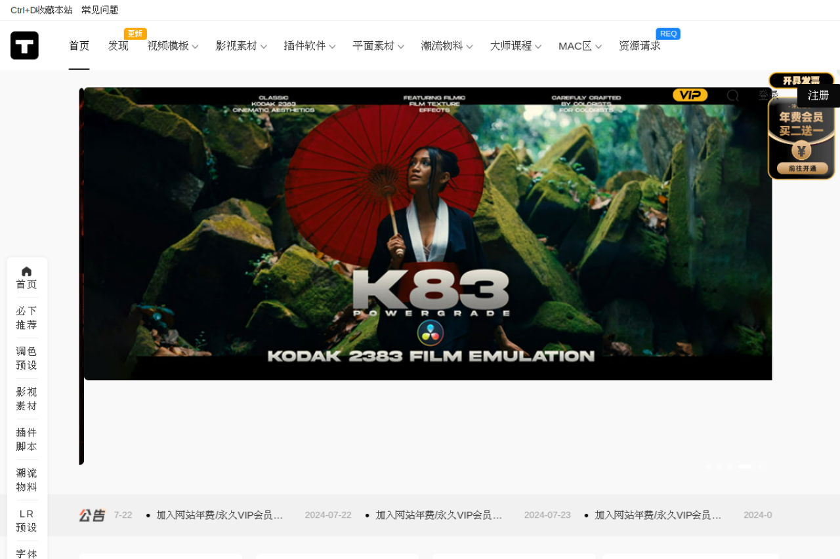
Task: Click the 登录 login link
Action: tap(768, 96)
